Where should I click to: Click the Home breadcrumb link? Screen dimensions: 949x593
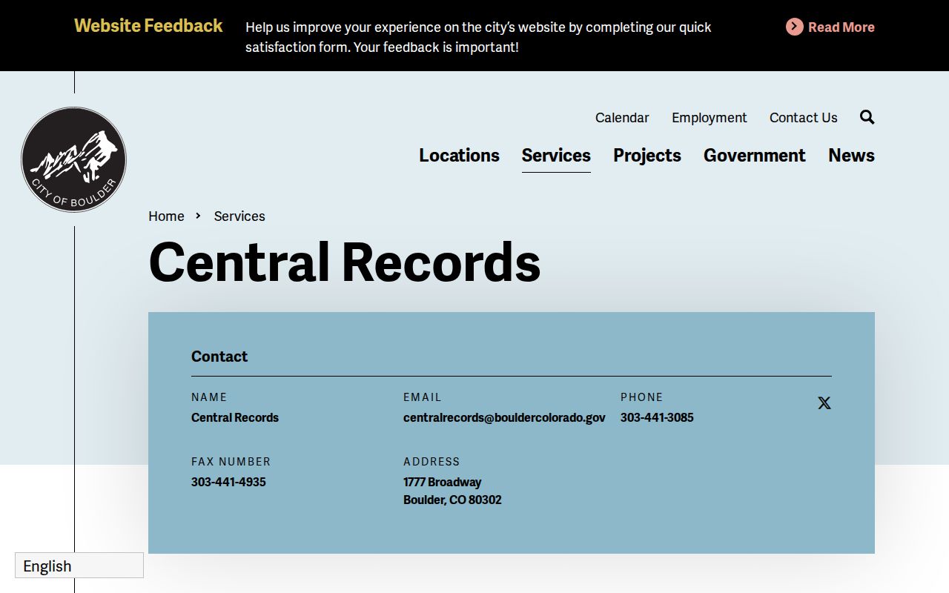coord(166,216)
